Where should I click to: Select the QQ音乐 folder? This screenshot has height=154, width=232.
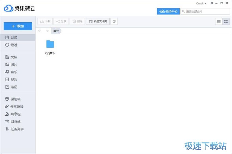pyautogui.click(x=50, y=47)
